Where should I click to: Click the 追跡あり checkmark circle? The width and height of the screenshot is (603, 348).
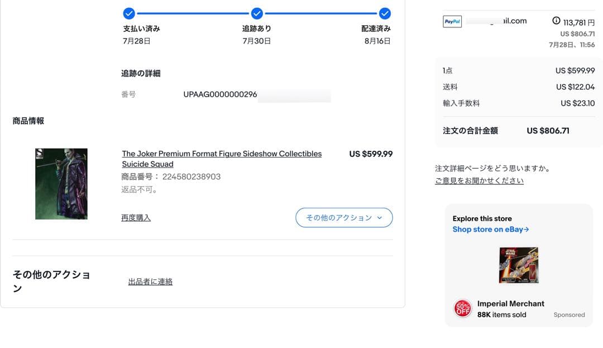point(257,13)
